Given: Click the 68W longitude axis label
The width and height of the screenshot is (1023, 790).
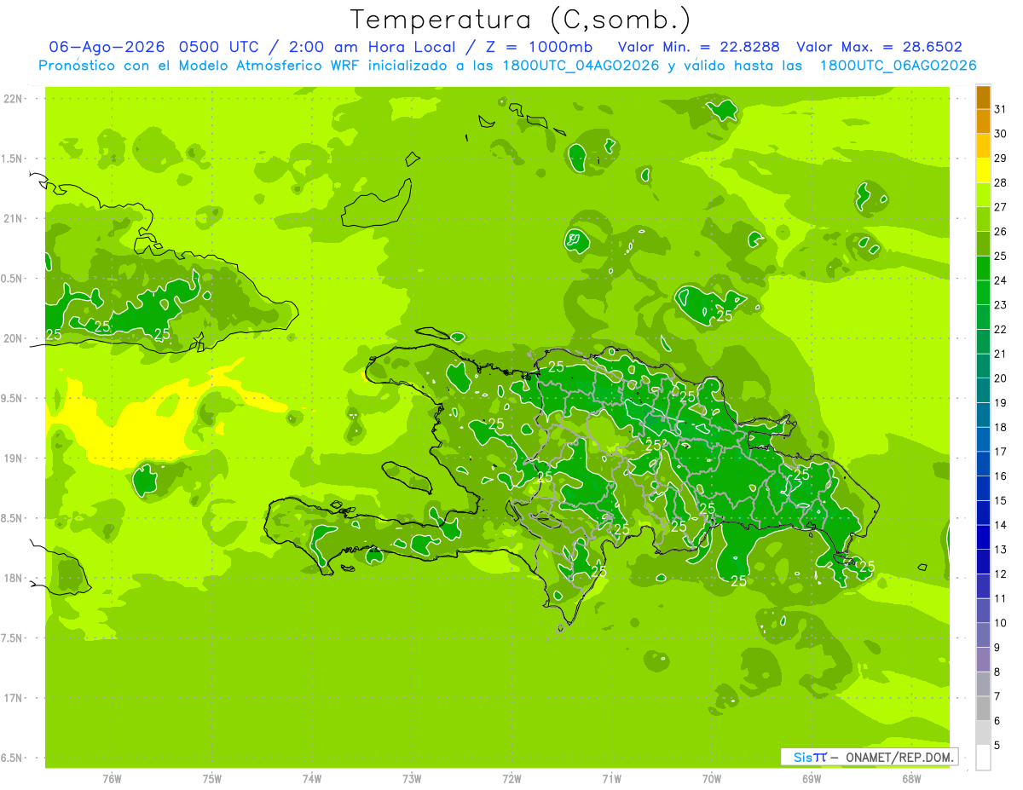Looking at the screenshot, I should tap(911, 778).
